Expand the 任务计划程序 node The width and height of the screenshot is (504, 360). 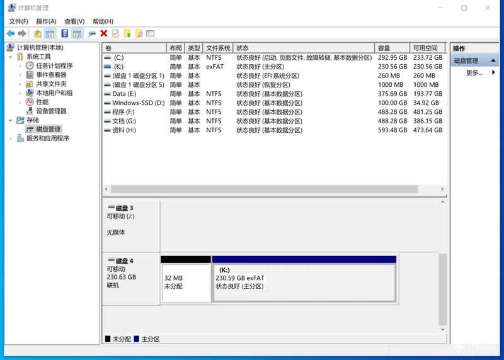click(20, 66)
